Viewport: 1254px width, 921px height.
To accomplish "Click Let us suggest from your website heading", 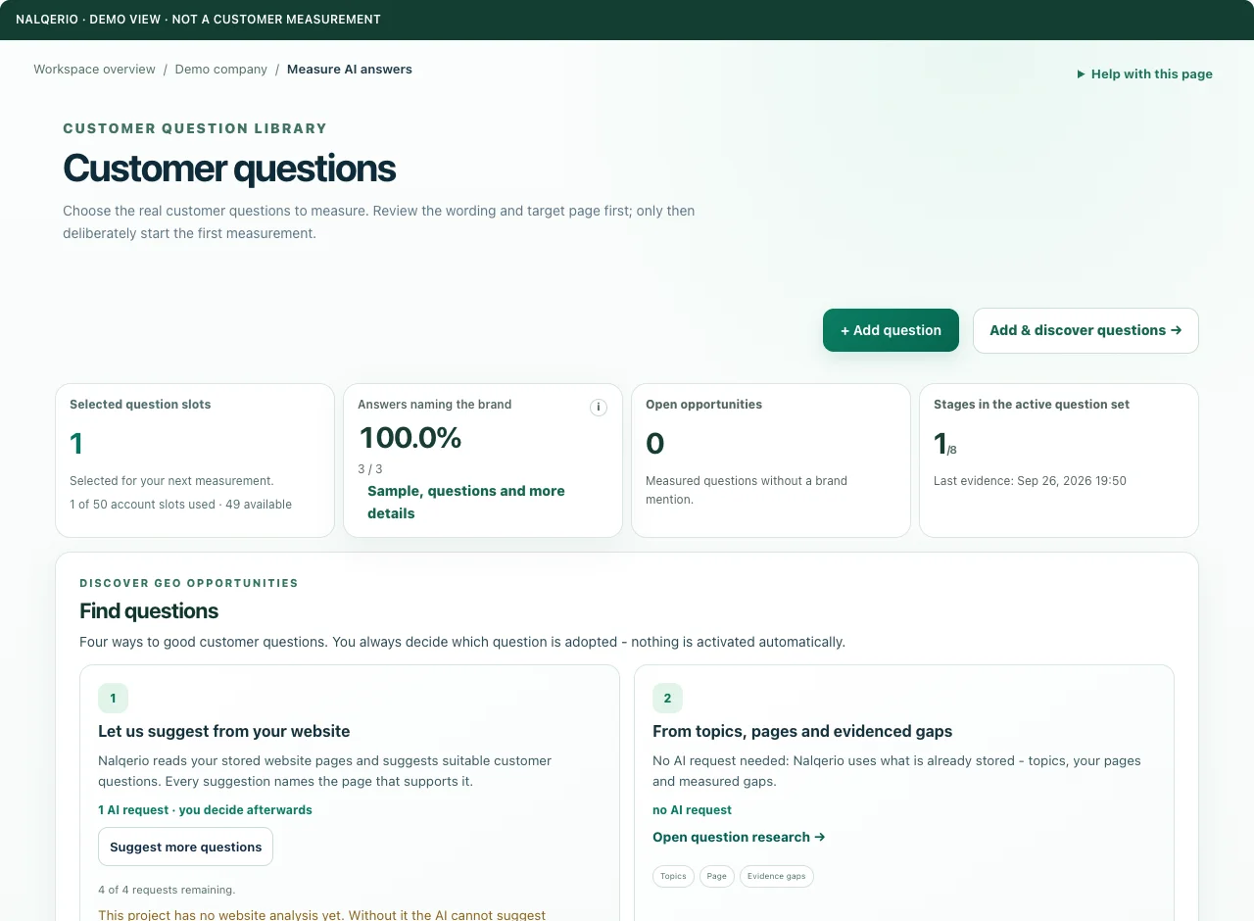I will [223, 731].
